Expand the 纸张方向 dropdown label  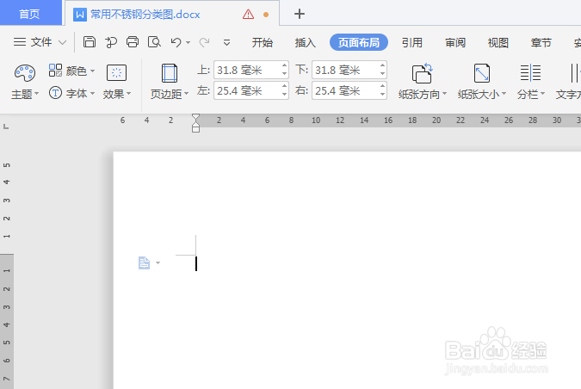tap(423, 95)
